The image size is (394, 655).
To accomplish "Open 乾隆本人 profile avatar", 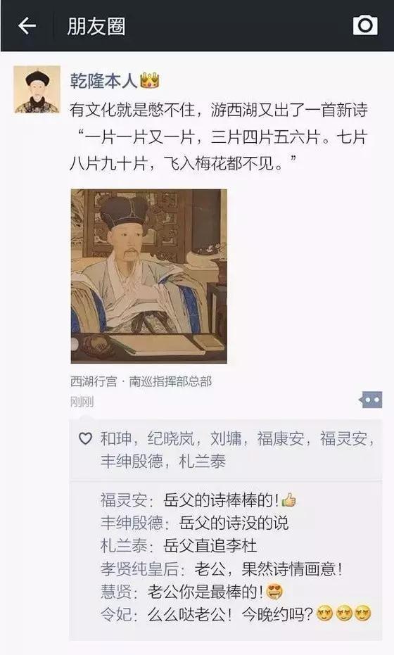I will click(37, 89).
